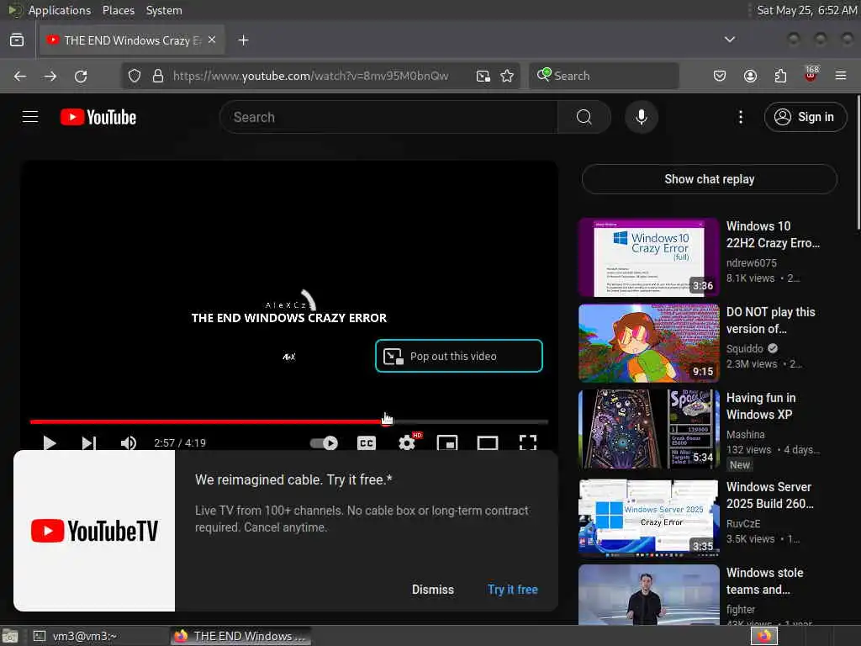
Task: Toggle closed captions CC button
Action: (367, 442)
